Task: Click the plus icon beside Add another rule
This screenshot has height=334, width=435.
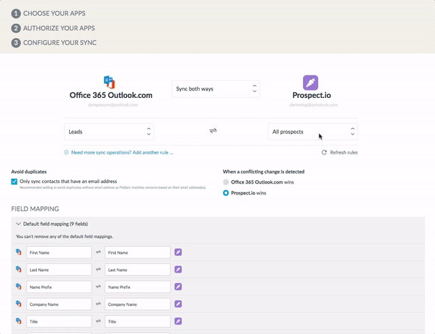Action: coord(67,152)
